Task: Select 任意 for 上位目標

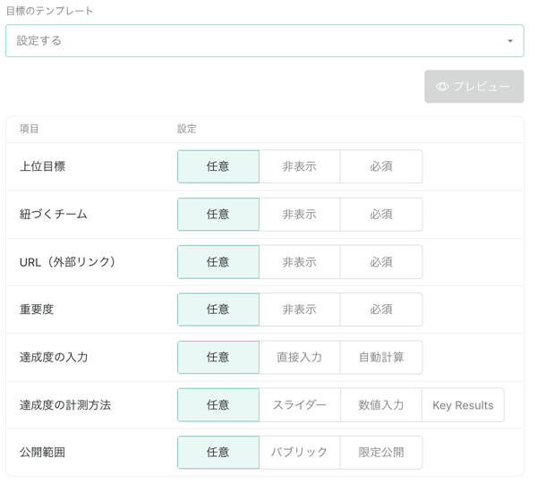Action: coord(218,166)
